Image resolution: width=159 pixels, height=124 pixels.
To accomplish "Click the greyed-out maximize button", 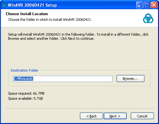I will 147,5.
